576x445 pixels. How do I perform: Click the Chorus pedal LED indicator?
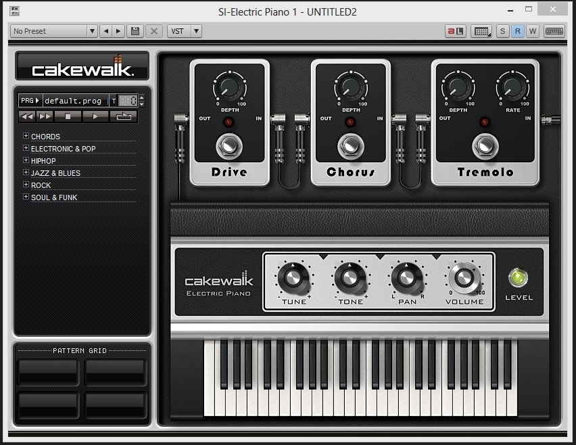350,122
